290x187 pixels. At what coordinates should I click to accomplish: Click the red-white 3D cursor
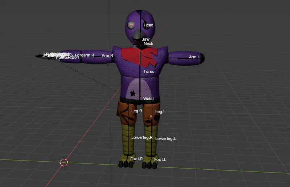[x=64, y=163]
